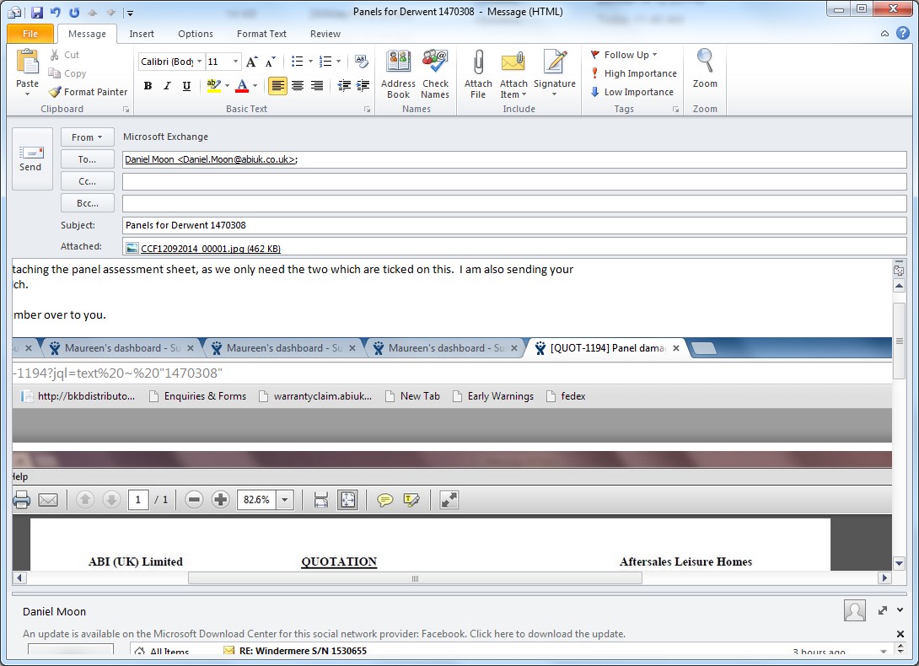Open the Follow Up dropdown
The image size is (919, 666).
point(624,55)
